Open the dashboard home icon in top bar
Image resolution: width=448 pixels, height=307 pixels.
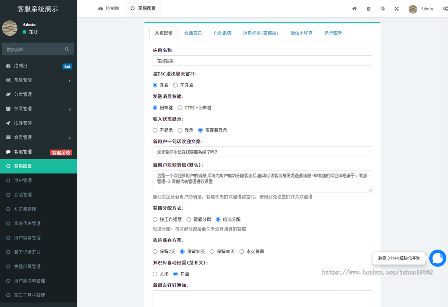coord(354,9)
